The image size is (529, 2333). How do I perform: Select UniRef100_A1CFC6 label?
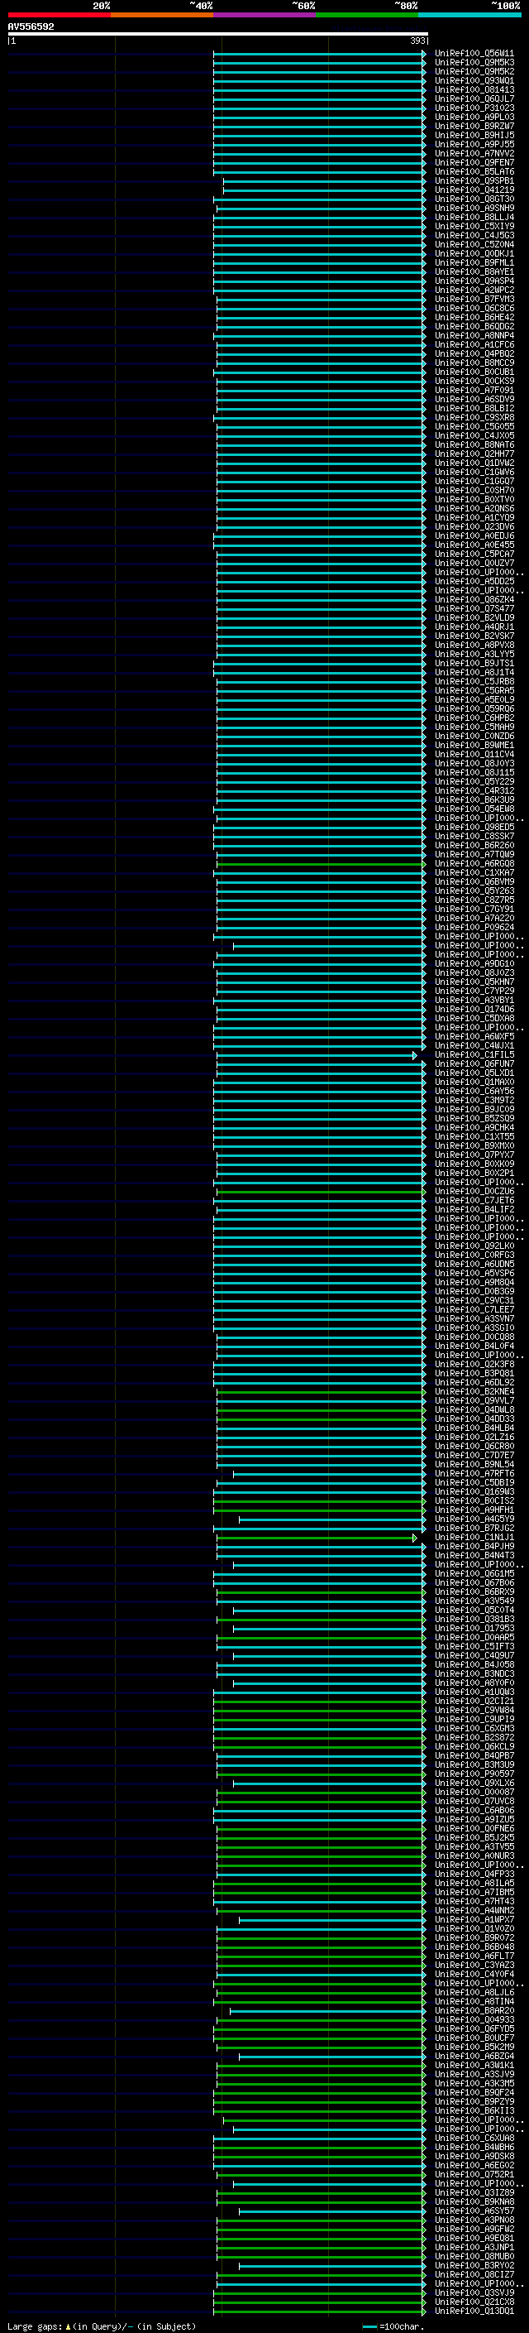click(474, 345)
